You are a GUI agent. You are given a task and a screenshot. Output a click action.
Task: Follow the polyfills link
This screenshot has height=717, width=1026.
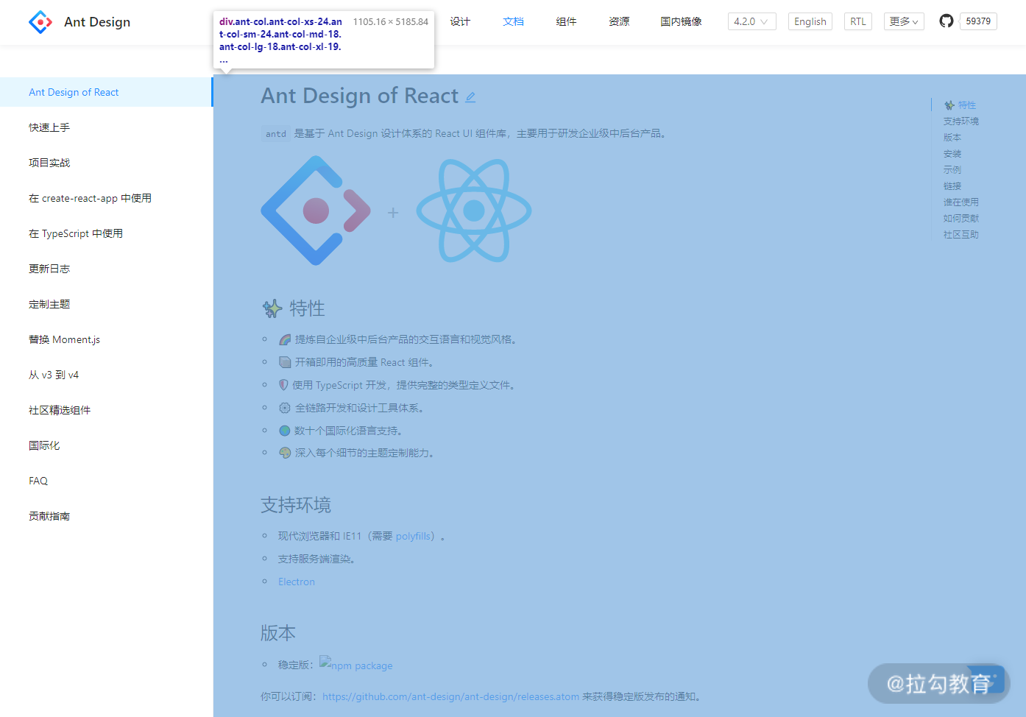coord(413,536)
